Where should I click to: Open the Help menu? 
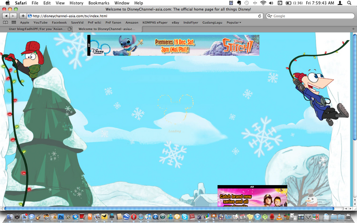[x=138, y=3]
